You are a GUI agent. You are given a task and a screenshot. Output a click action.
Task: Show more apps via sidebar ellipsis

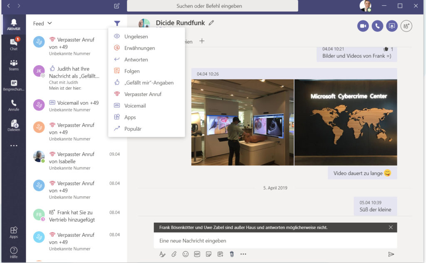click(x=14, y=146)
